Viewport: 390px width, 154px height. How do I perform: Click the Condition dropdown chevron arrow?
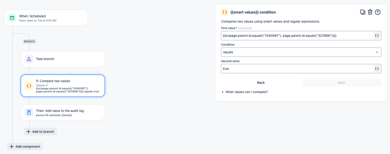377,52
